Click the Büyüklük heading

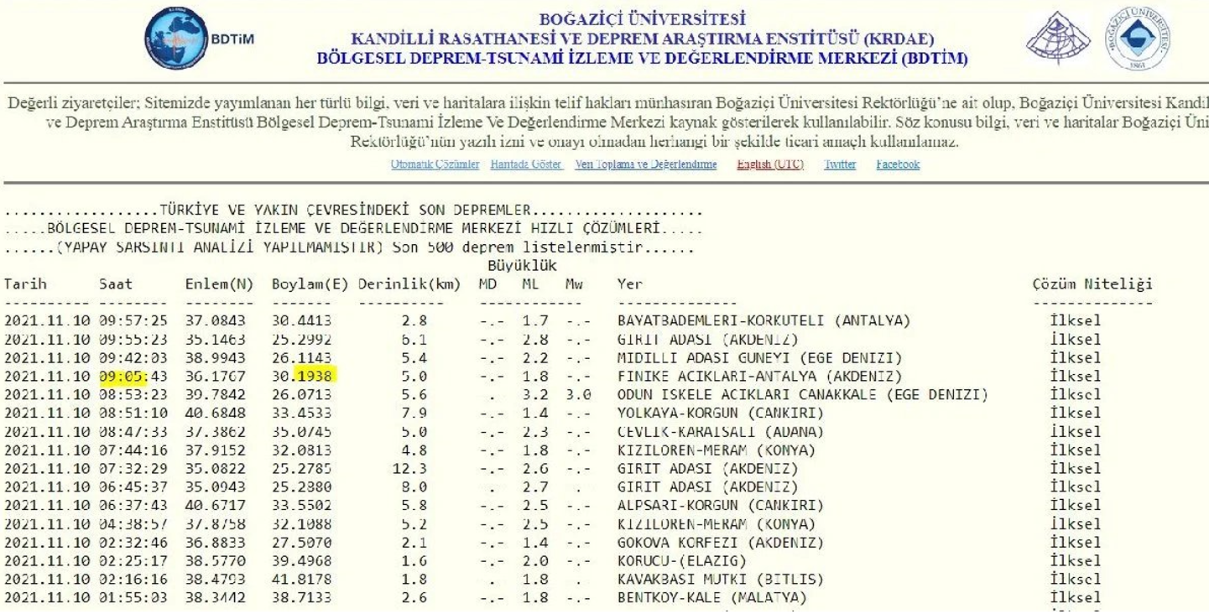pyautogui.click(x=523, y=267)
